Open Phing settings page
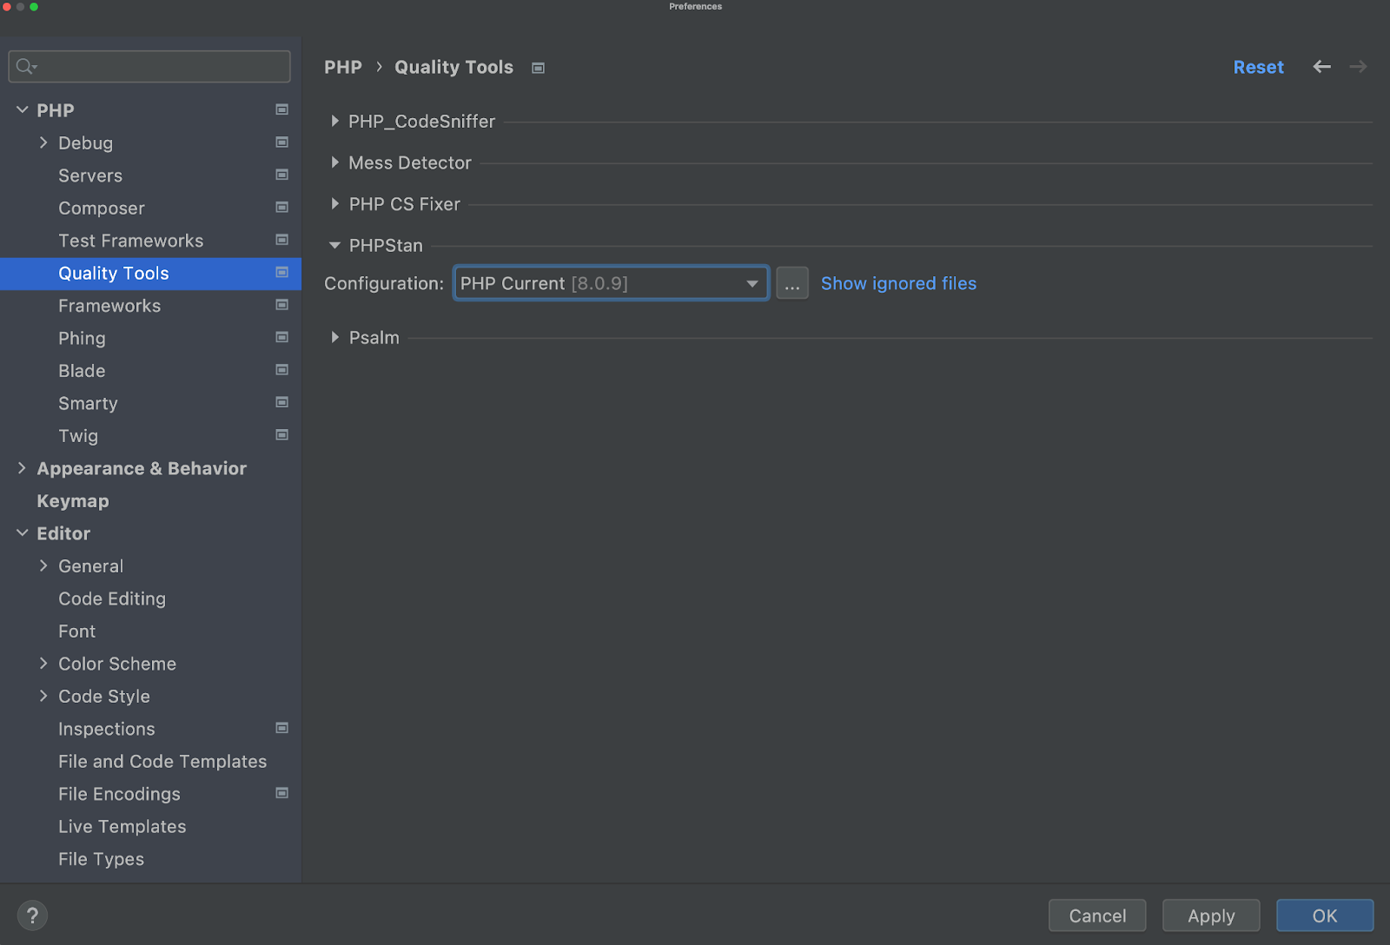The image size is (1390, 945). (x=82, y=338)
